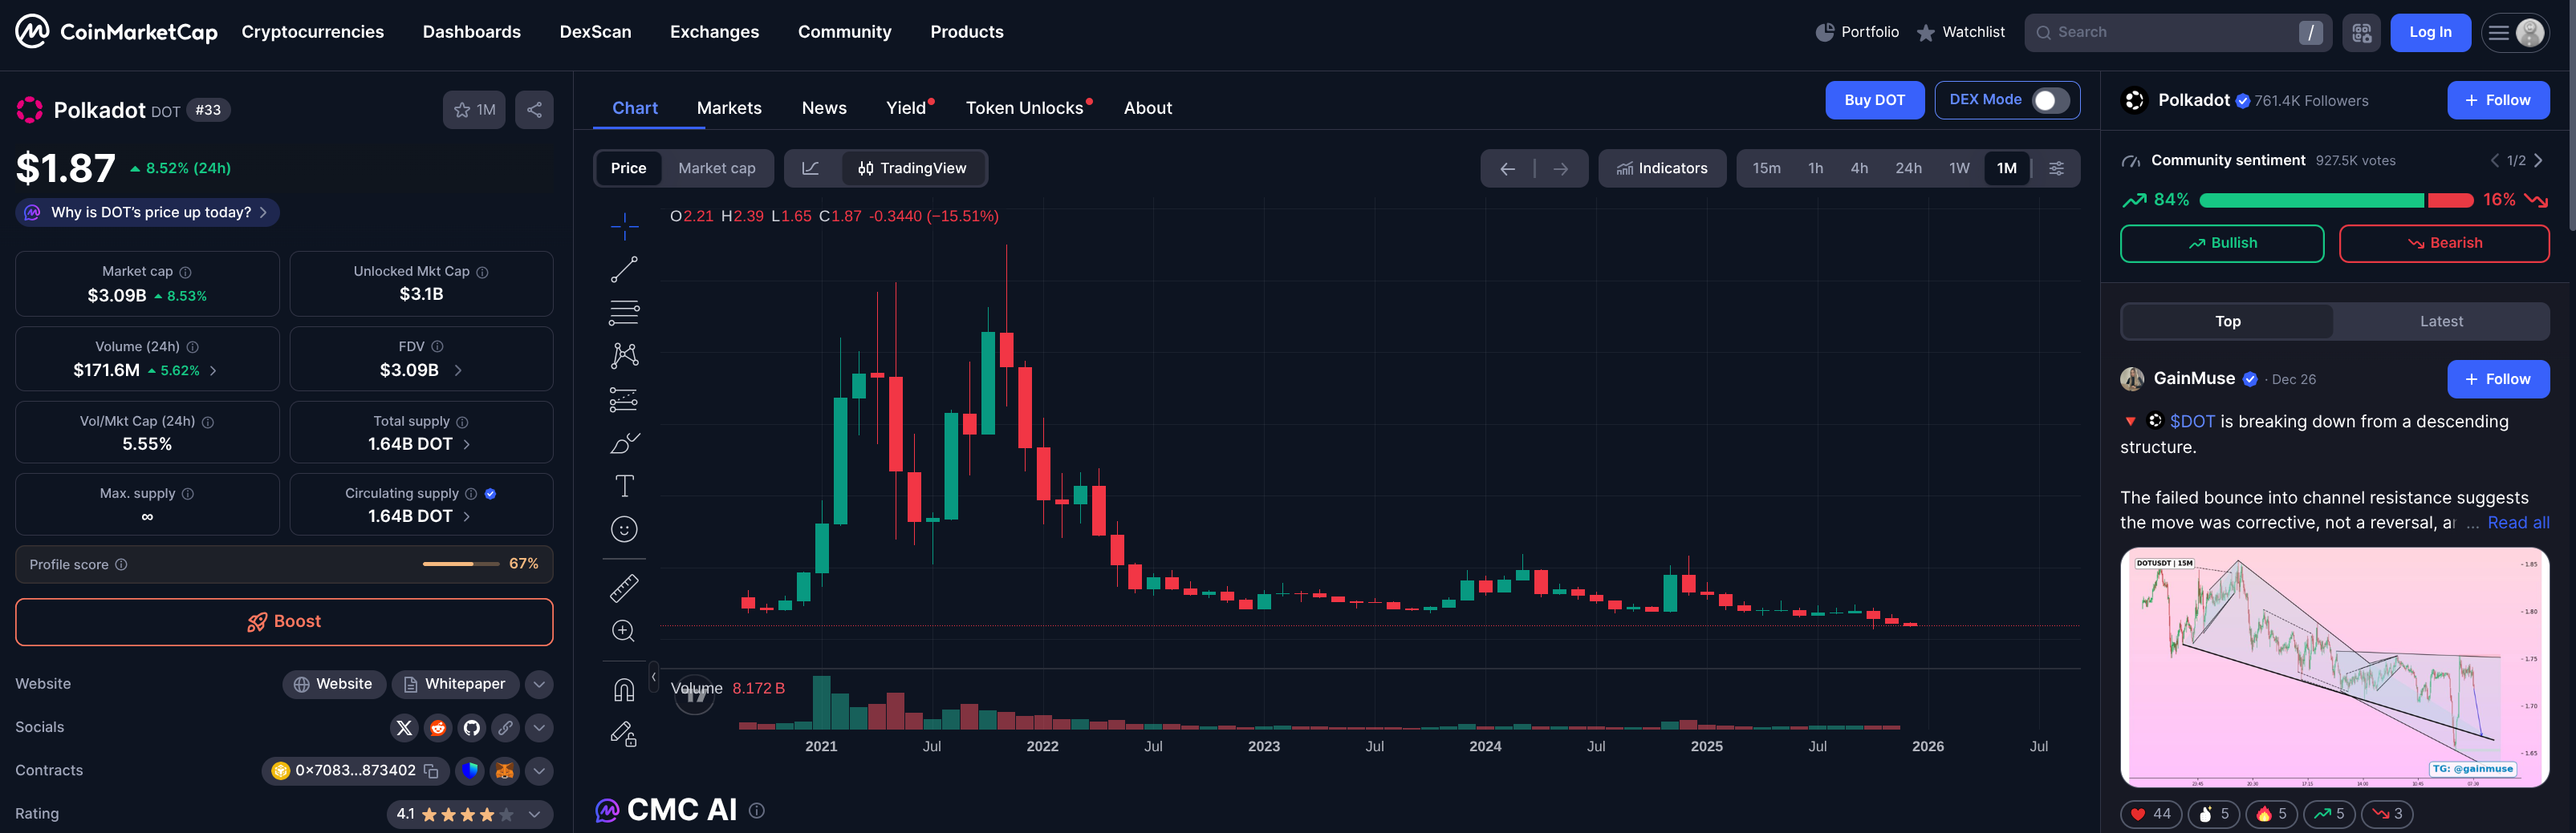This screenshot has height=833, width=2576.
Task: Toggle lock all drawings
Action: 624,734
